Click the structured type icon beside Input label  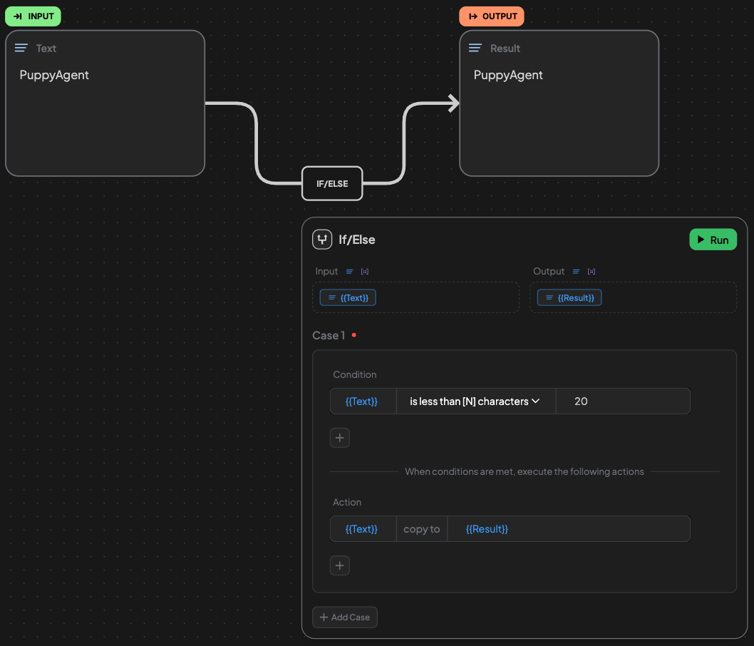tap(365, 272)
